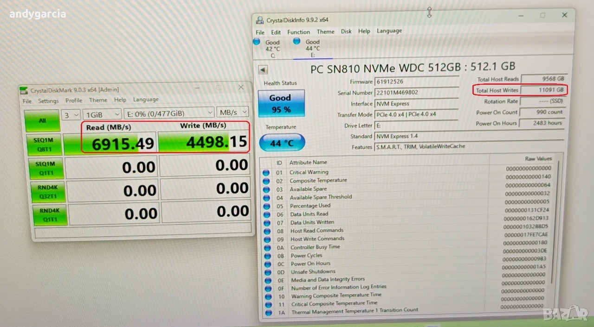Image resolution: width=594 pixels, height=327 pixels.
Task: Open CrystalDiskInfo Disk menu
Action: point(346,31)
